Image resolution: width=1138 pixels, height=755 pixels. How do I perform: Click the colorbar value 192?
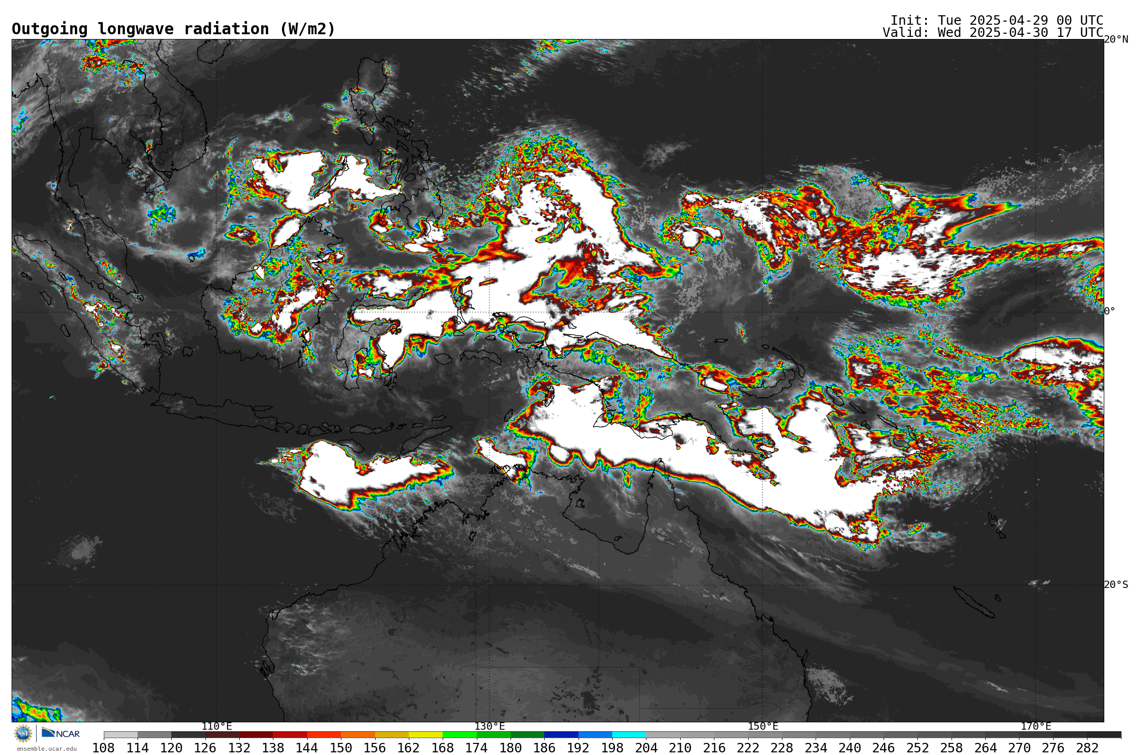click(x=578, y=748)
